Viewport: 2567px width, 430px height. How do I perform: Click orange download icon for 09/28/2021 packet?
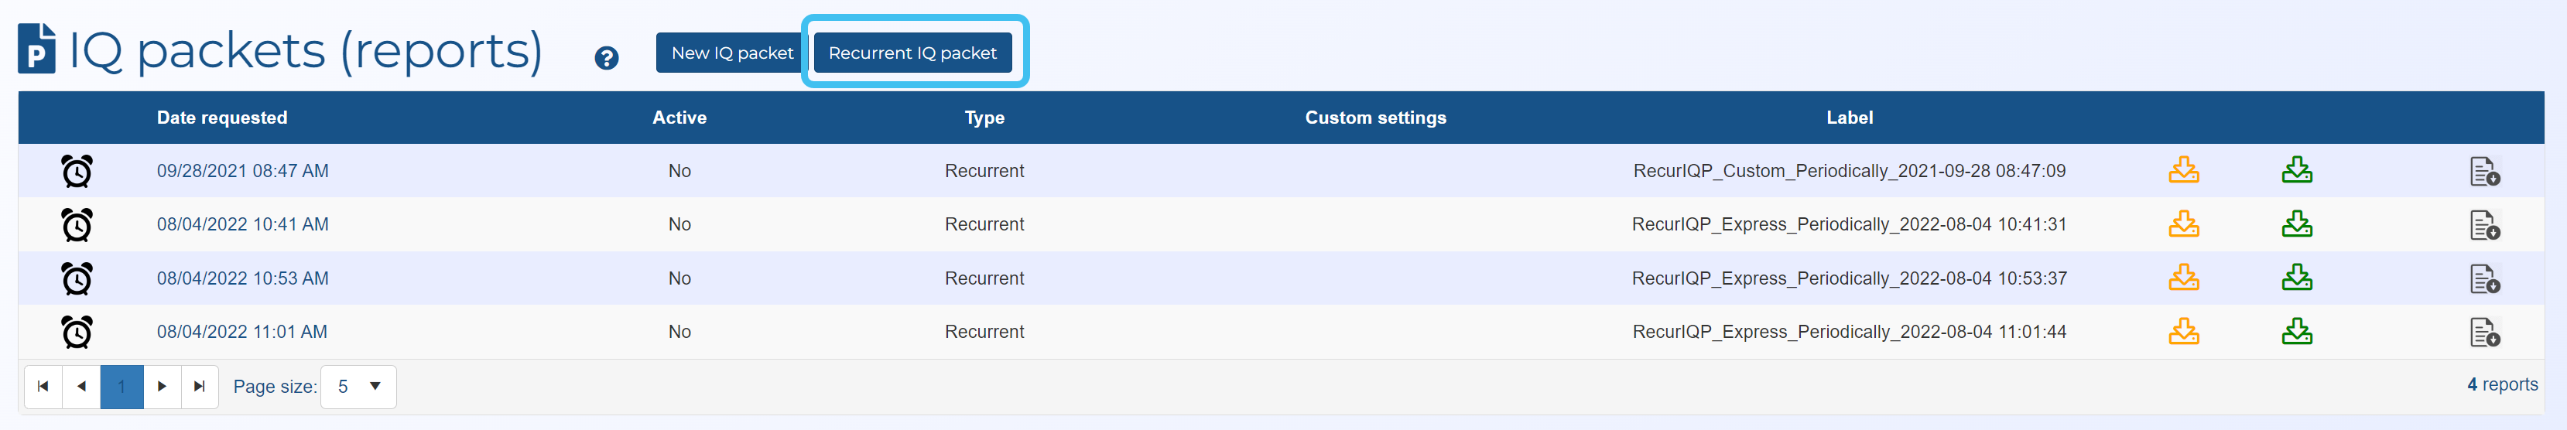click(x=2183, y=170)
